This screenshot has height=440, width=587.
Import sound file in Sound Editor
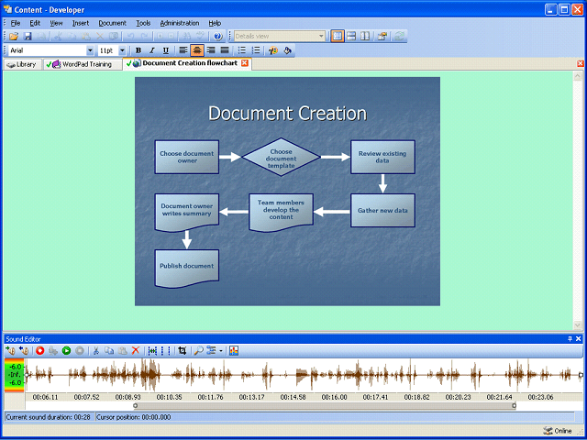point(10,350)
